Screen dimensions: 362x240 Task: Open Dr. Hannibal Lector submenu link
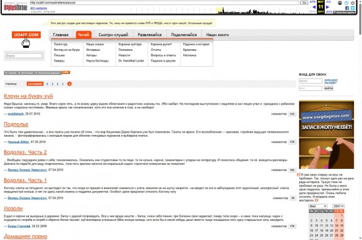coord(131,61)
